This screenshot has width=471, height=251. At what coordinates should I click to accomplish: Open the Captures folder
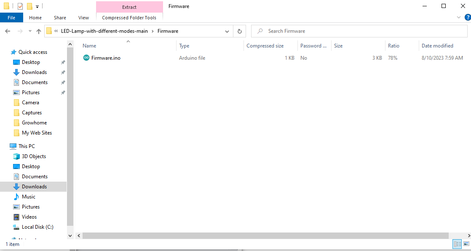(32, 113)
